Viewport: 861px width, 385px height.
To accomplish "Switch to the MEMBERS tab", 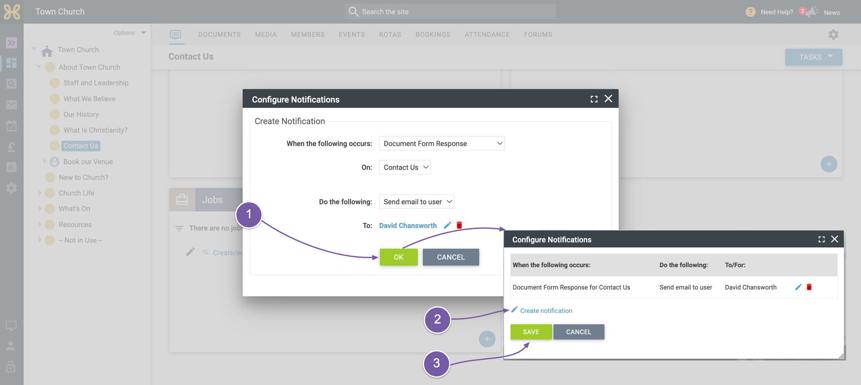I will pos(308,34).
